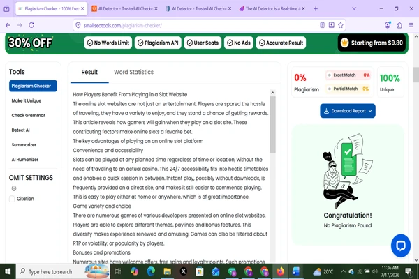
Task: Click the Accurate Result badge
Action: point(281,43)
